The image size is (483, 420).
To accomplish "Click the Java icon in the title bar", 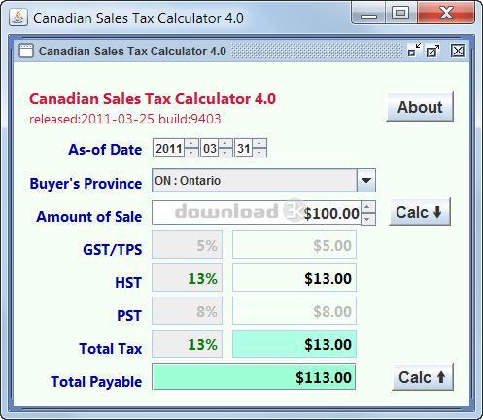I will [x=18, y=17].
